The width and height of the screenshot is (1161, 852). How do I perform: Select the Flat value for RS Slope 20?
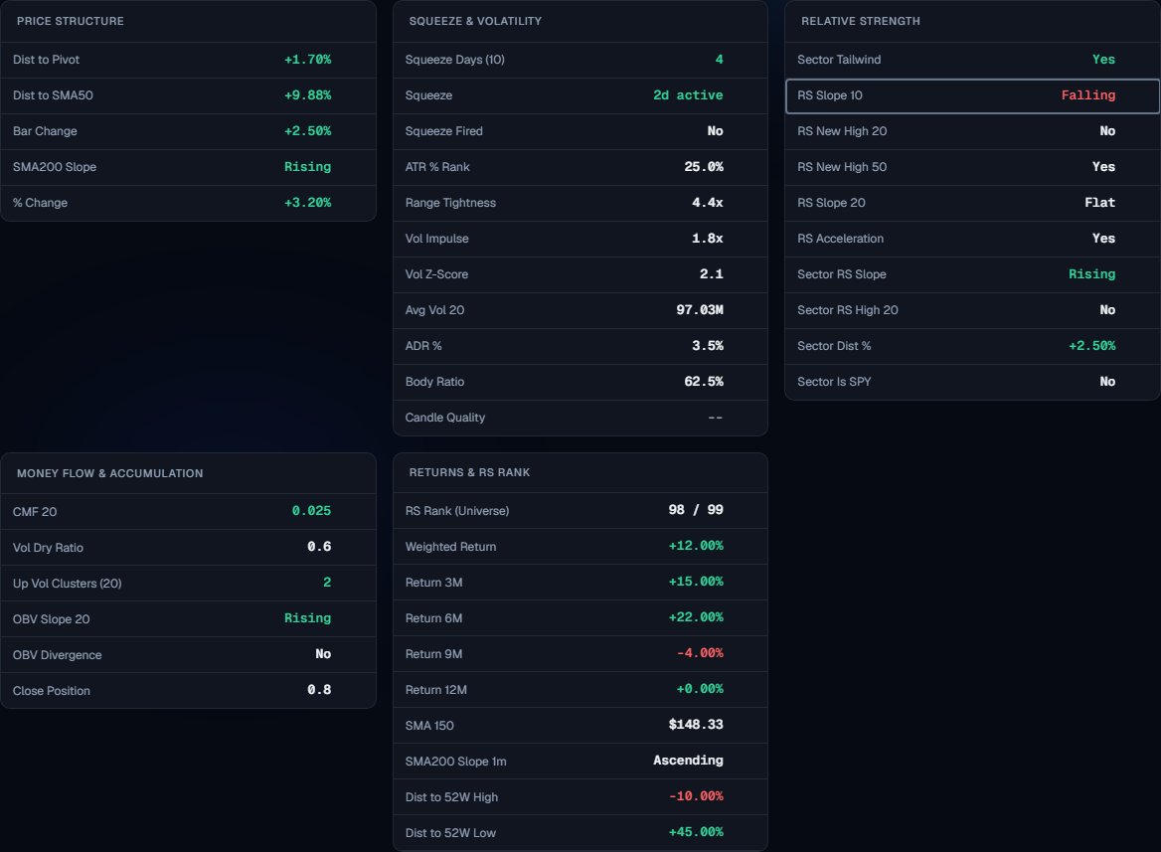click(1099, 202)
